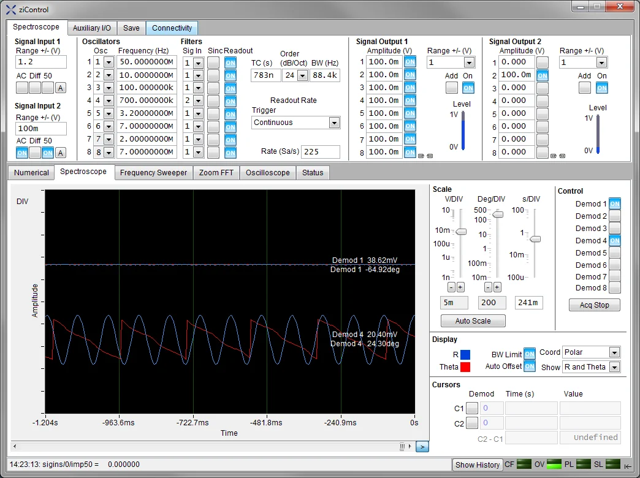
Task: Click the Deg/DIV plus zoom button
Action: [x=497, y=287]
